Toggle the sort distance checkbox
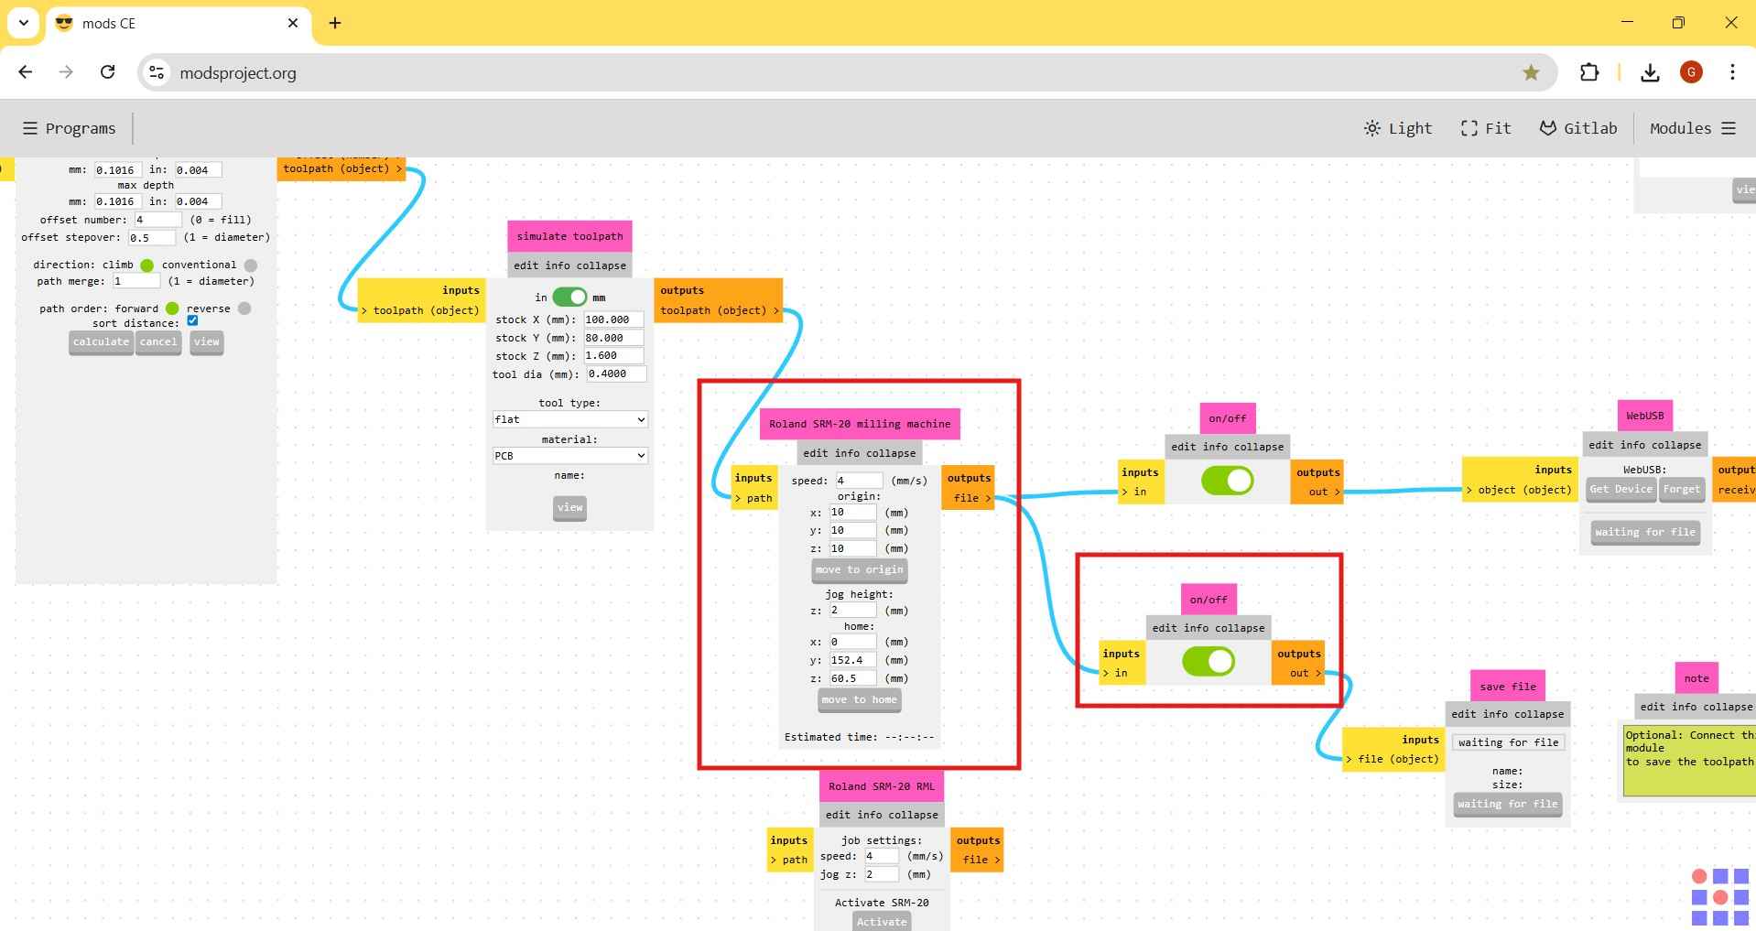 192,320
